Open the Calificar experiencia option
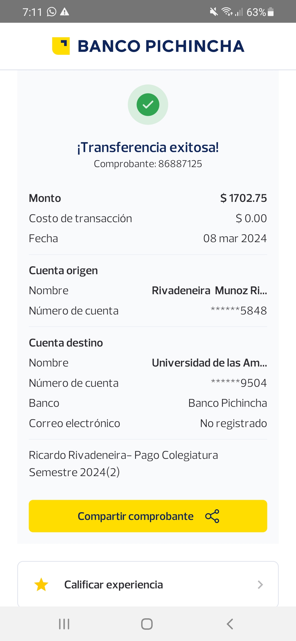Image resolution: width=296 pixels, height=641 pixels. coord(113,585)
